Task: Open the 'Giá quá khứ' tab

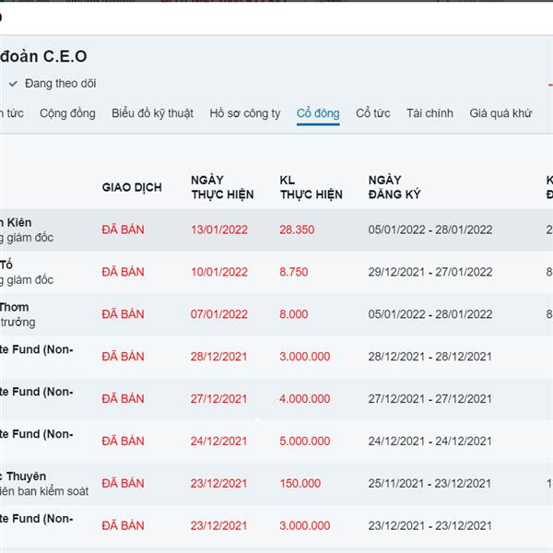Action: [500, 113]
